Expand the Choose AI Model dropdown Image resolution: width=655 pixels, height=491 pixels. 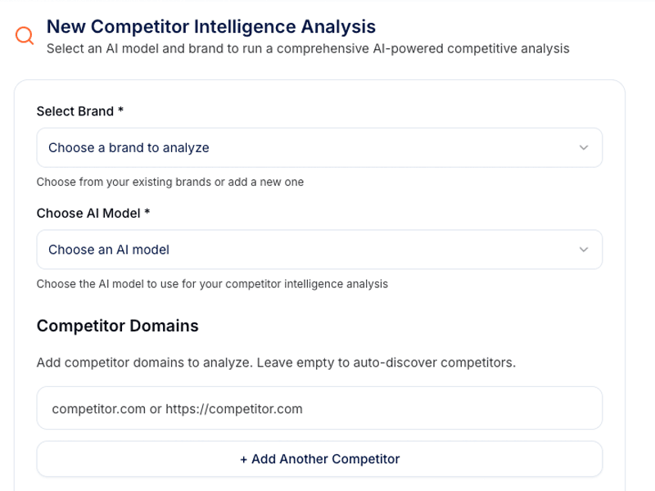319,250
